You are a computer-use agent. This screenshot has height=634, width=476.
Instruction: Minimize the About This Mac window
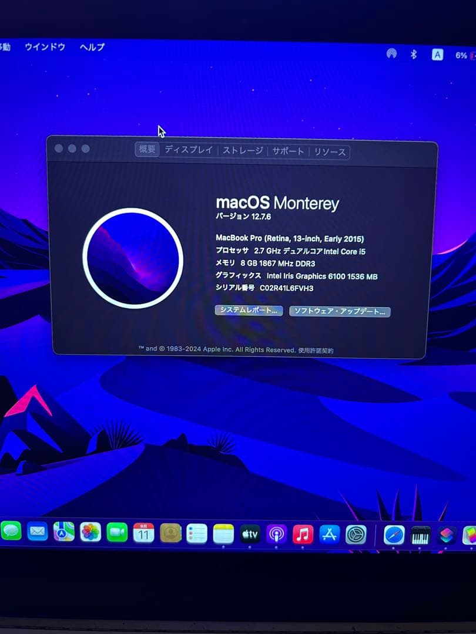pyautogui.click(x=72, y=149)
